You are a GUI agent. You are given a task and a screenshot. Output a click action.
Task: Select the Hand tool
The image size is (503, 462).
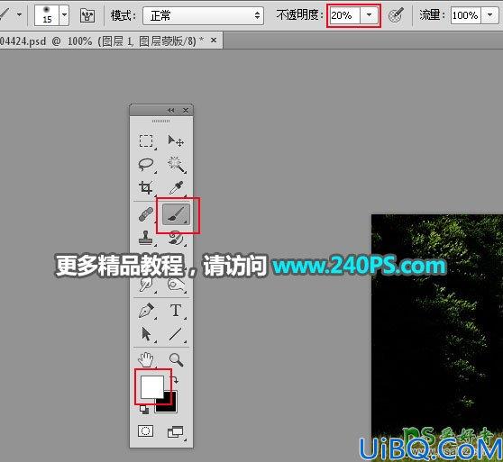click(x=146, y=359)
